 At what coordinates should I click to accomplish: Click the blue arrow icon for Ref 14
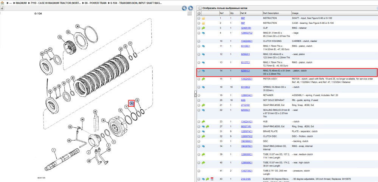point(203,71)
